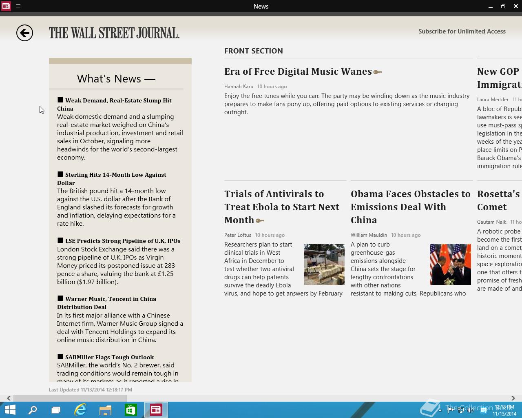Open the network tray icon
Image resolution: width=522 pixels, height=418 pixels.
[x=461, y=410]
